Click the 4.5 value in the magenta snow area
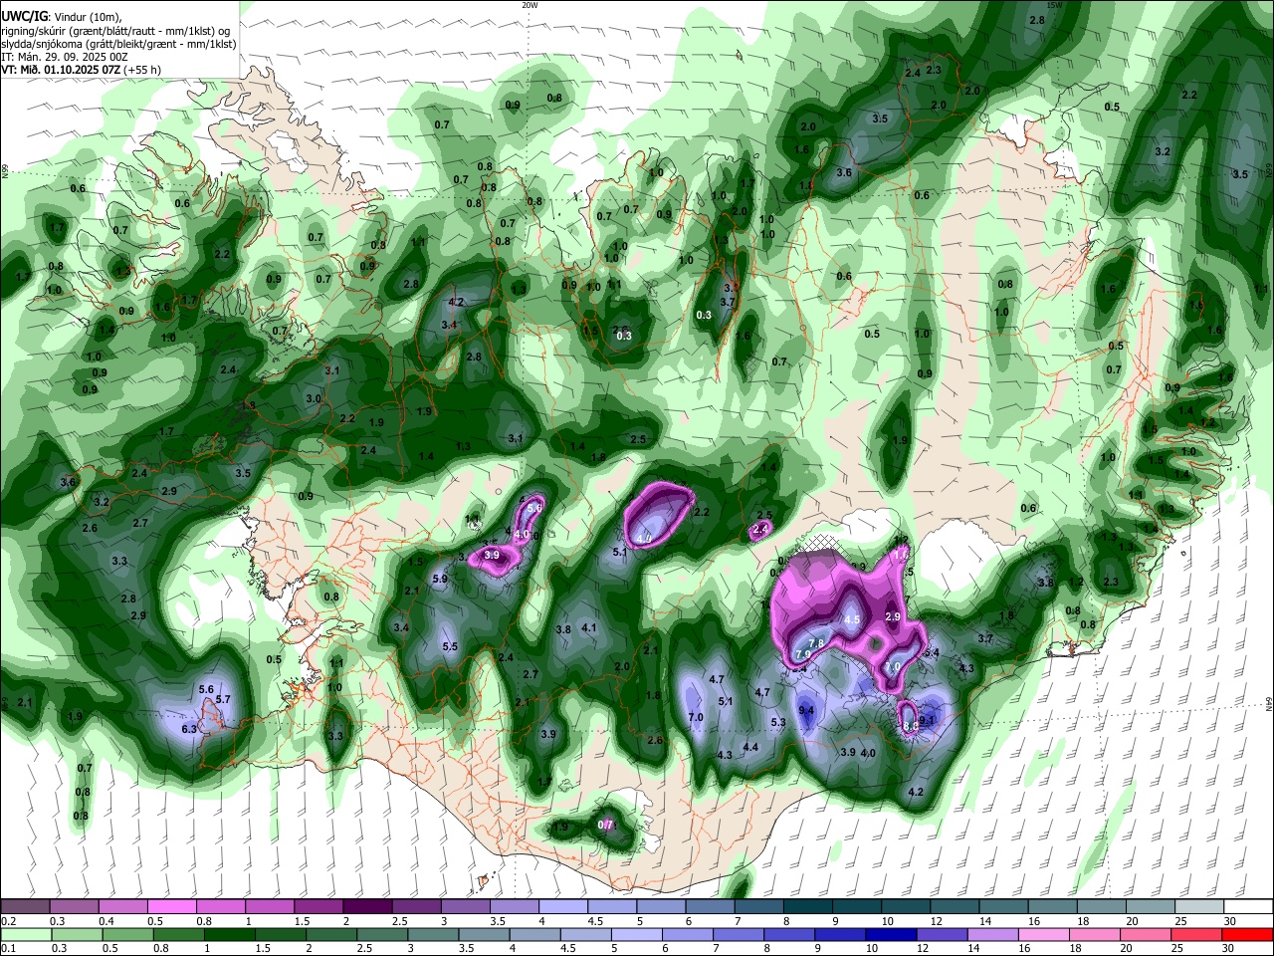This screenshot has width=1274, height=956. (852, 619)
